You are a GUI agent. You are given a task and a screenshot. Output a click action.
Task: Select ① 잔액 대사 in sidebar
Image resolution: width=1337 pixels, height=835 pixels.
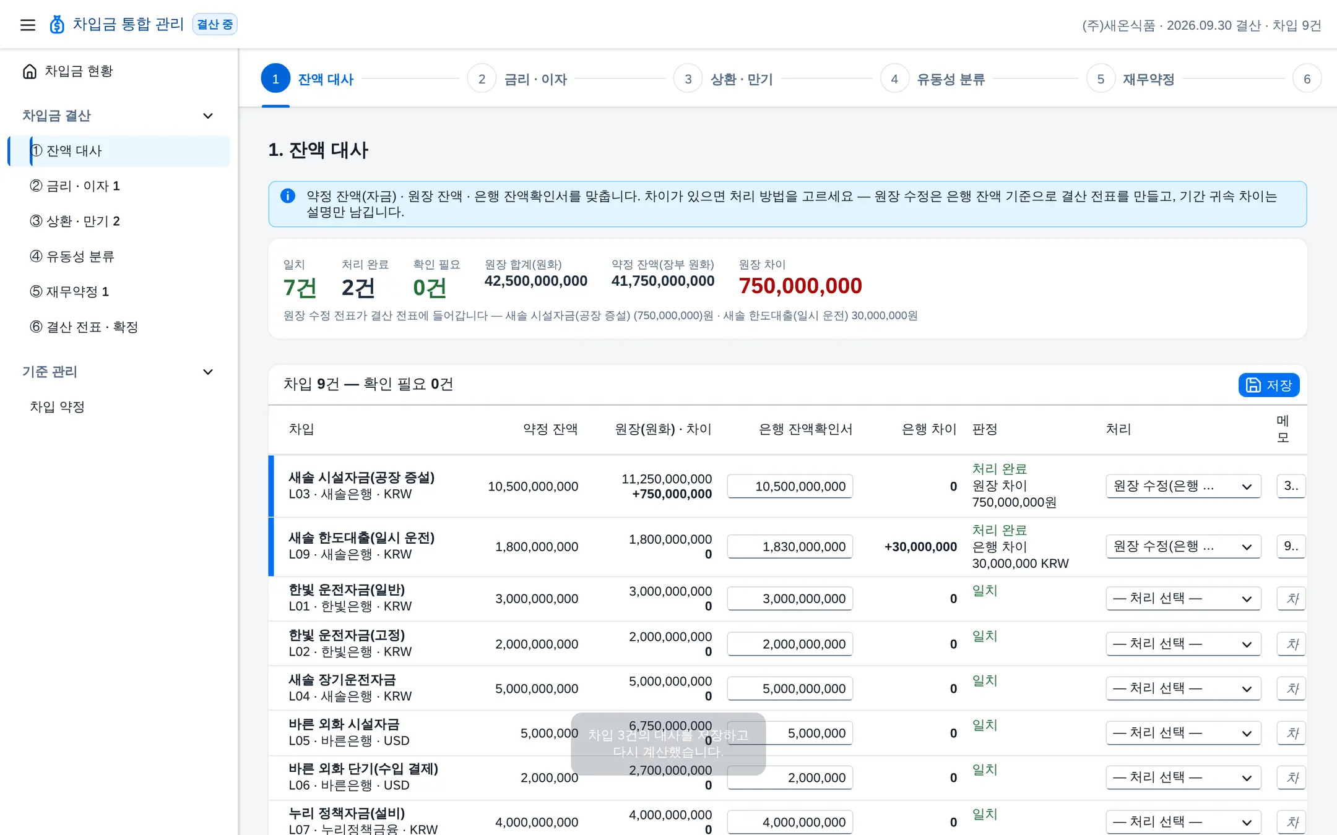119,151
